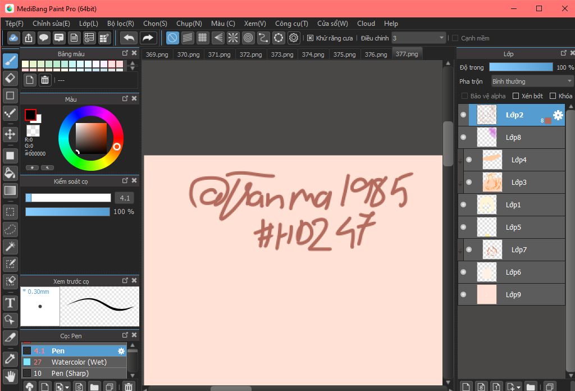This screenshot has width=575, height=391.
Task: Delete brush with trash icon under brush list
Action: point(129,387)
